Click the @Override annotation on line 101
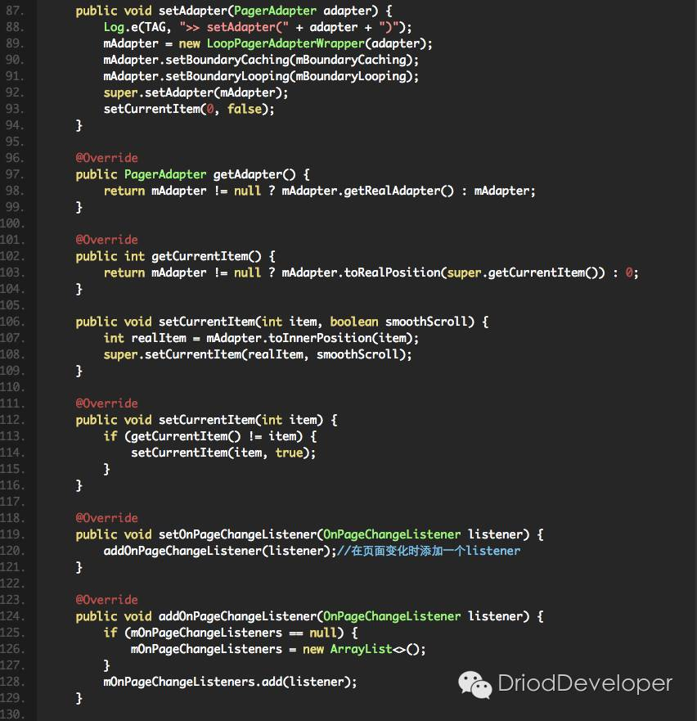This screenshot has height=721, width=697. [x=106, y=240]
